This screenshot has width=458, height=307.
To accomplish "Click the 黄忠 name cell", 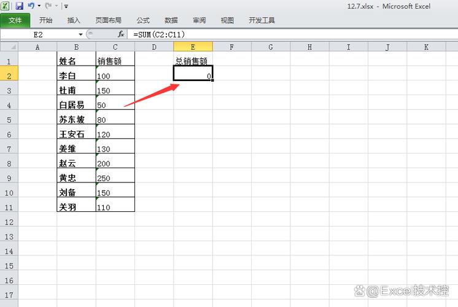I will click(x=76, y=175).
